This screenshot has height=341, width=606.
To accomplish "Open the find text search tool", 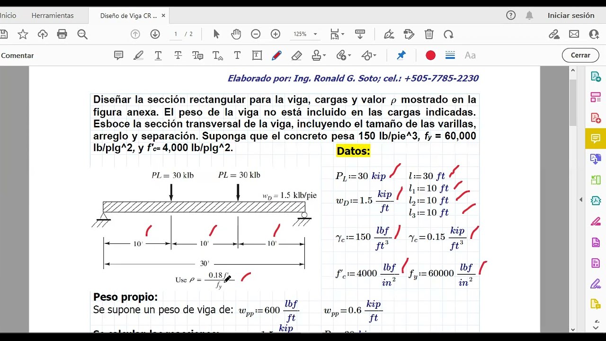I will click(x=82, y=34).
